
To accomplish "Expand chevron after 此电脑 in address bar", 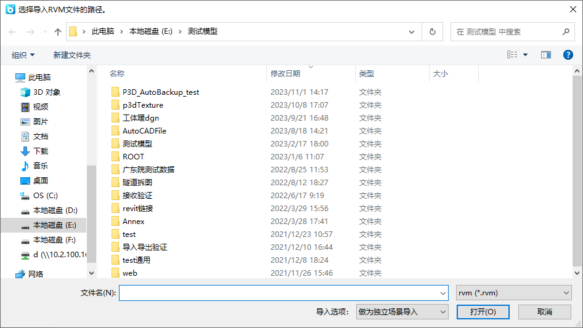I will [x=121, y=32].
